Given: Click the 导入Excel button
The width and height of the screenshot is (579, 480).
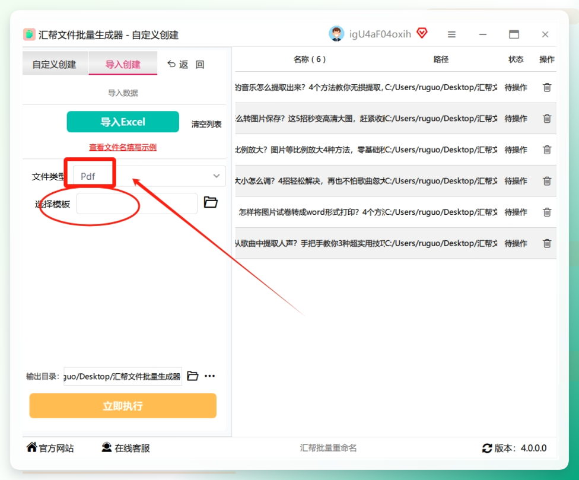Looking at the screenshot, I should point(123,122).
